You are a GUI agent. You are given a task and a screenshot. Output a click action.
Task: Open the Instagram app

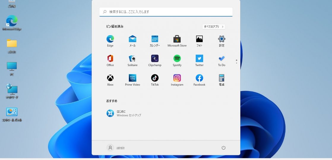point(177,80)
